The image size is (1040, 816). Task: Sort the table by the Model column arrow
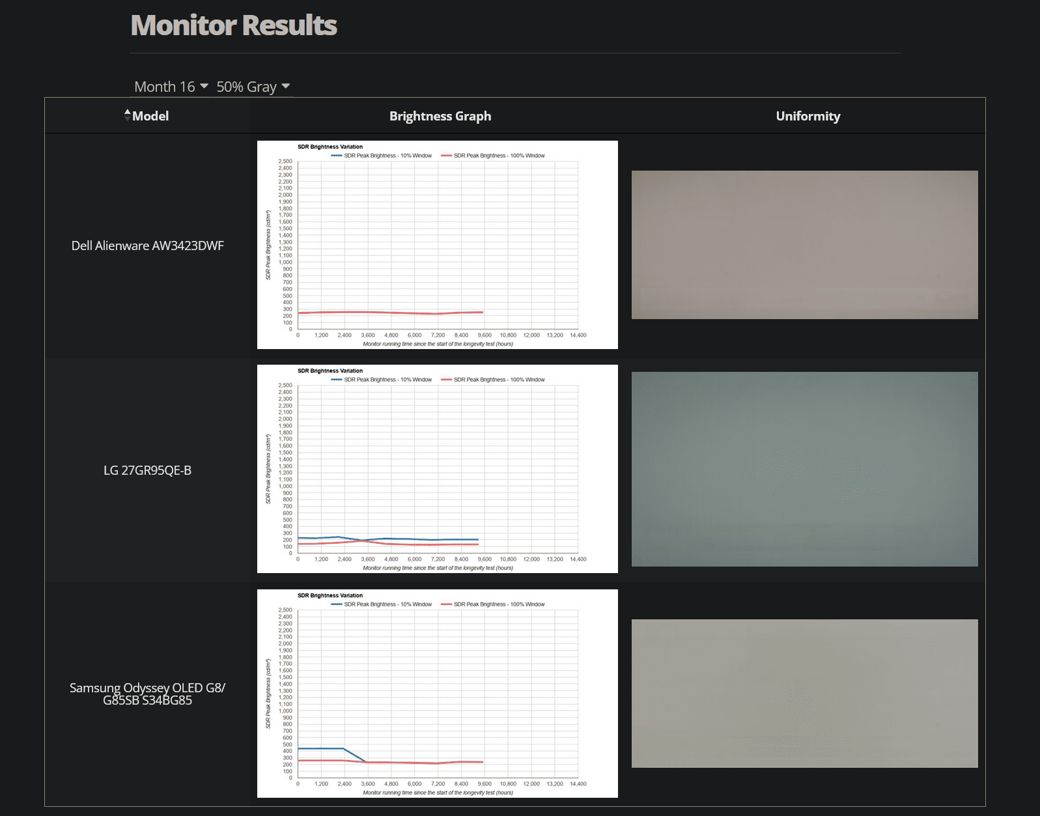pos(128,115)
